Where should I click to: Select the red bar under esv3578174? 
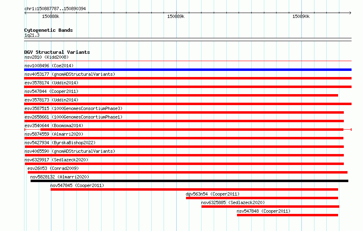pos(188,87)
